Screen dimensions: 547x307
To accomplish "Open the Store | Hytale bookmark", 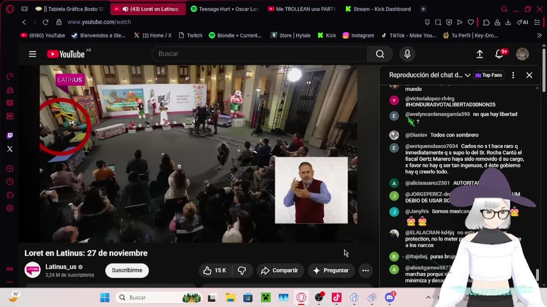I will [291, 35].
